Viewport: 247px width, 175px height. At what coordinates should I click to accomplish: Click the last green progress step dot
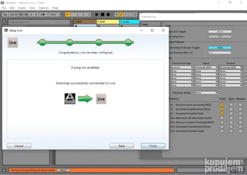click(x=129, y=42)
